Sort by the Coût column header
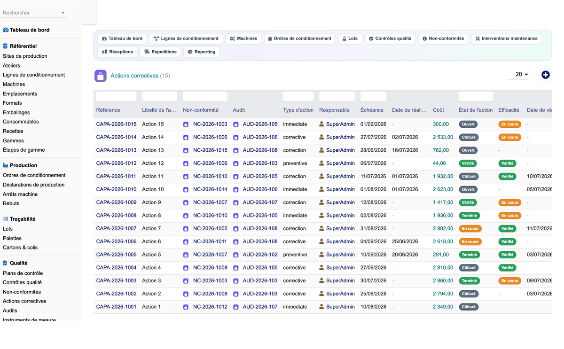564x349 pixels. tap(438, 110)
